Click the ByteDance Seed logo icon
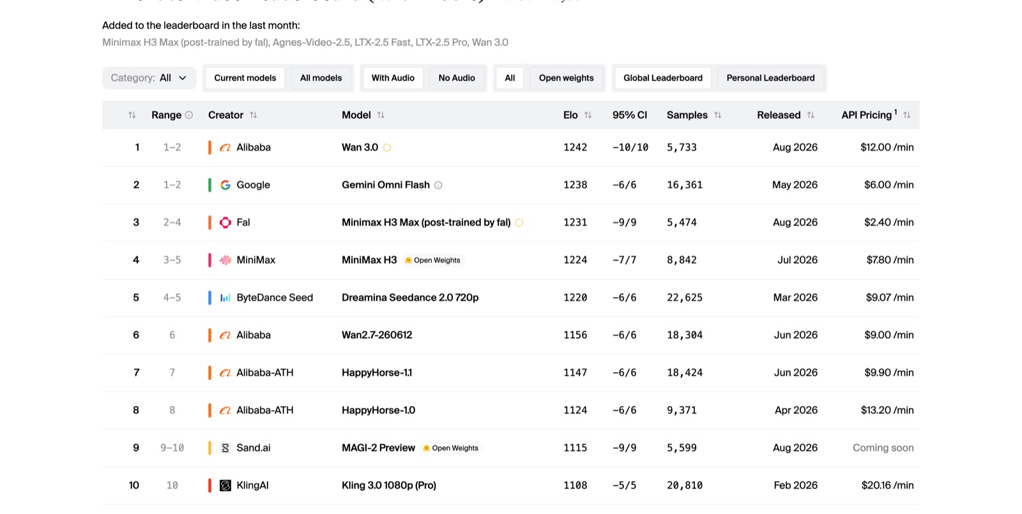The height and width of the screenshot is (514, 1022). pyautogui.click(x=225, y=298)
